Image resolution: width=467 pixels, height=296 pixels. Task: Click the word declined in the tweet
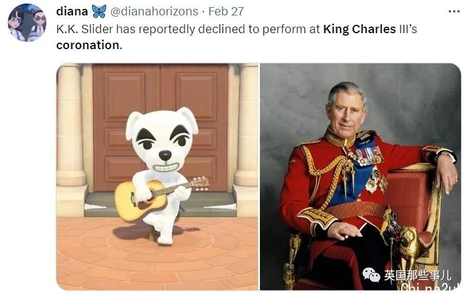point(174,30)
